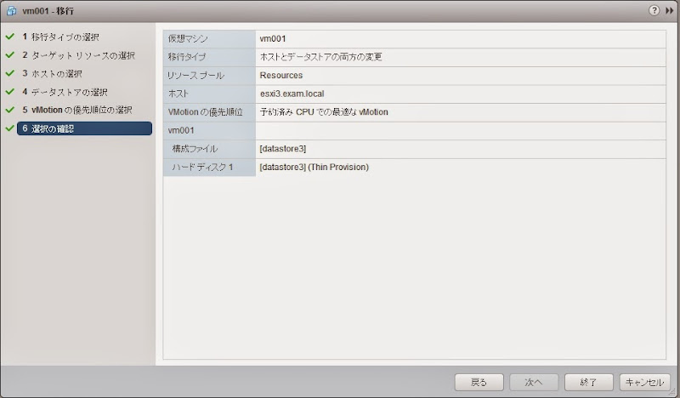The height and width of the screenshot is (398, 680).
Task: Select the 移行タイプ label cell
Action: click(x=209, y=57)
